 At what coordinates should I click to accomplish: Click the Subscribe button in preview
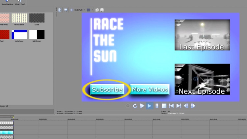(x=107, y=89)
